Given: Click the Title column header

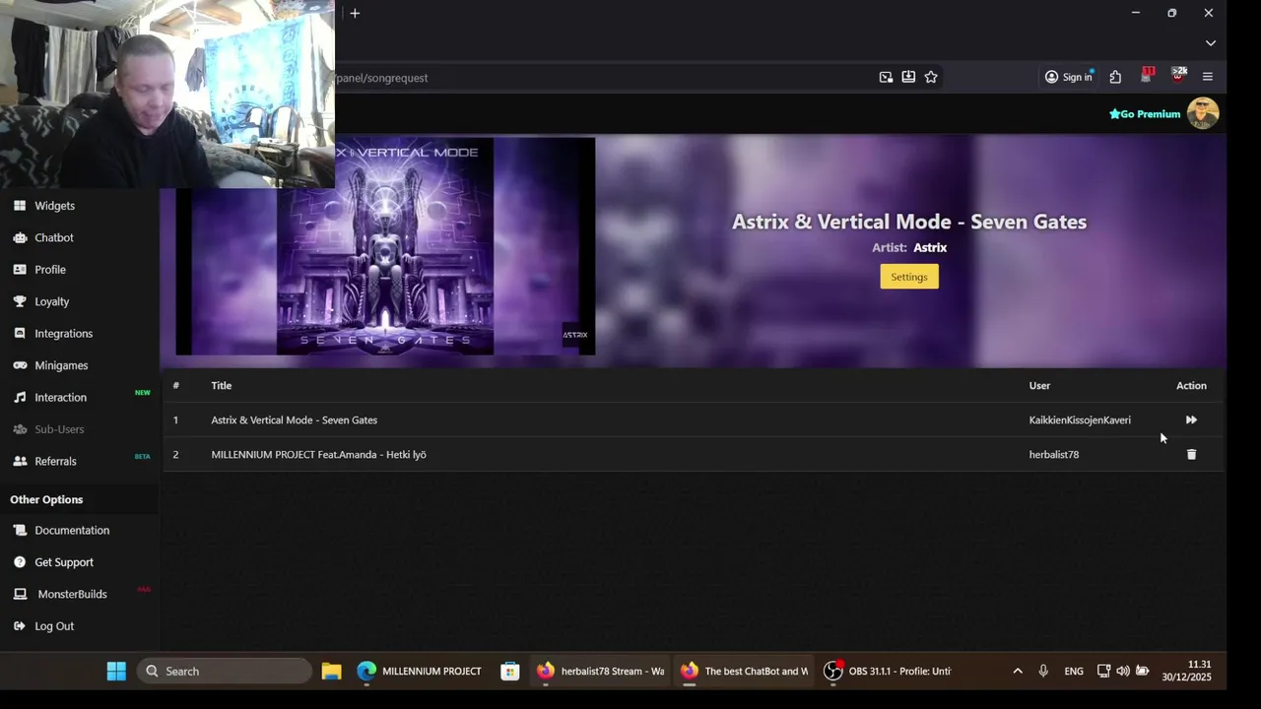Looking at the screenshot, I should coord(221,386).
